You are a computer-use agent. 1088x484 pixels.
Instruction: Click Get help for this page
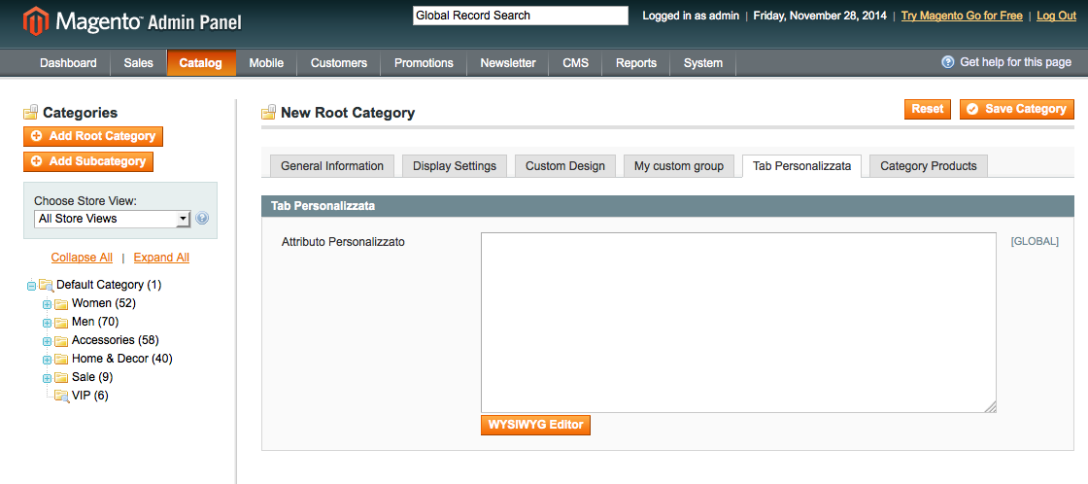click(1015, 62)
